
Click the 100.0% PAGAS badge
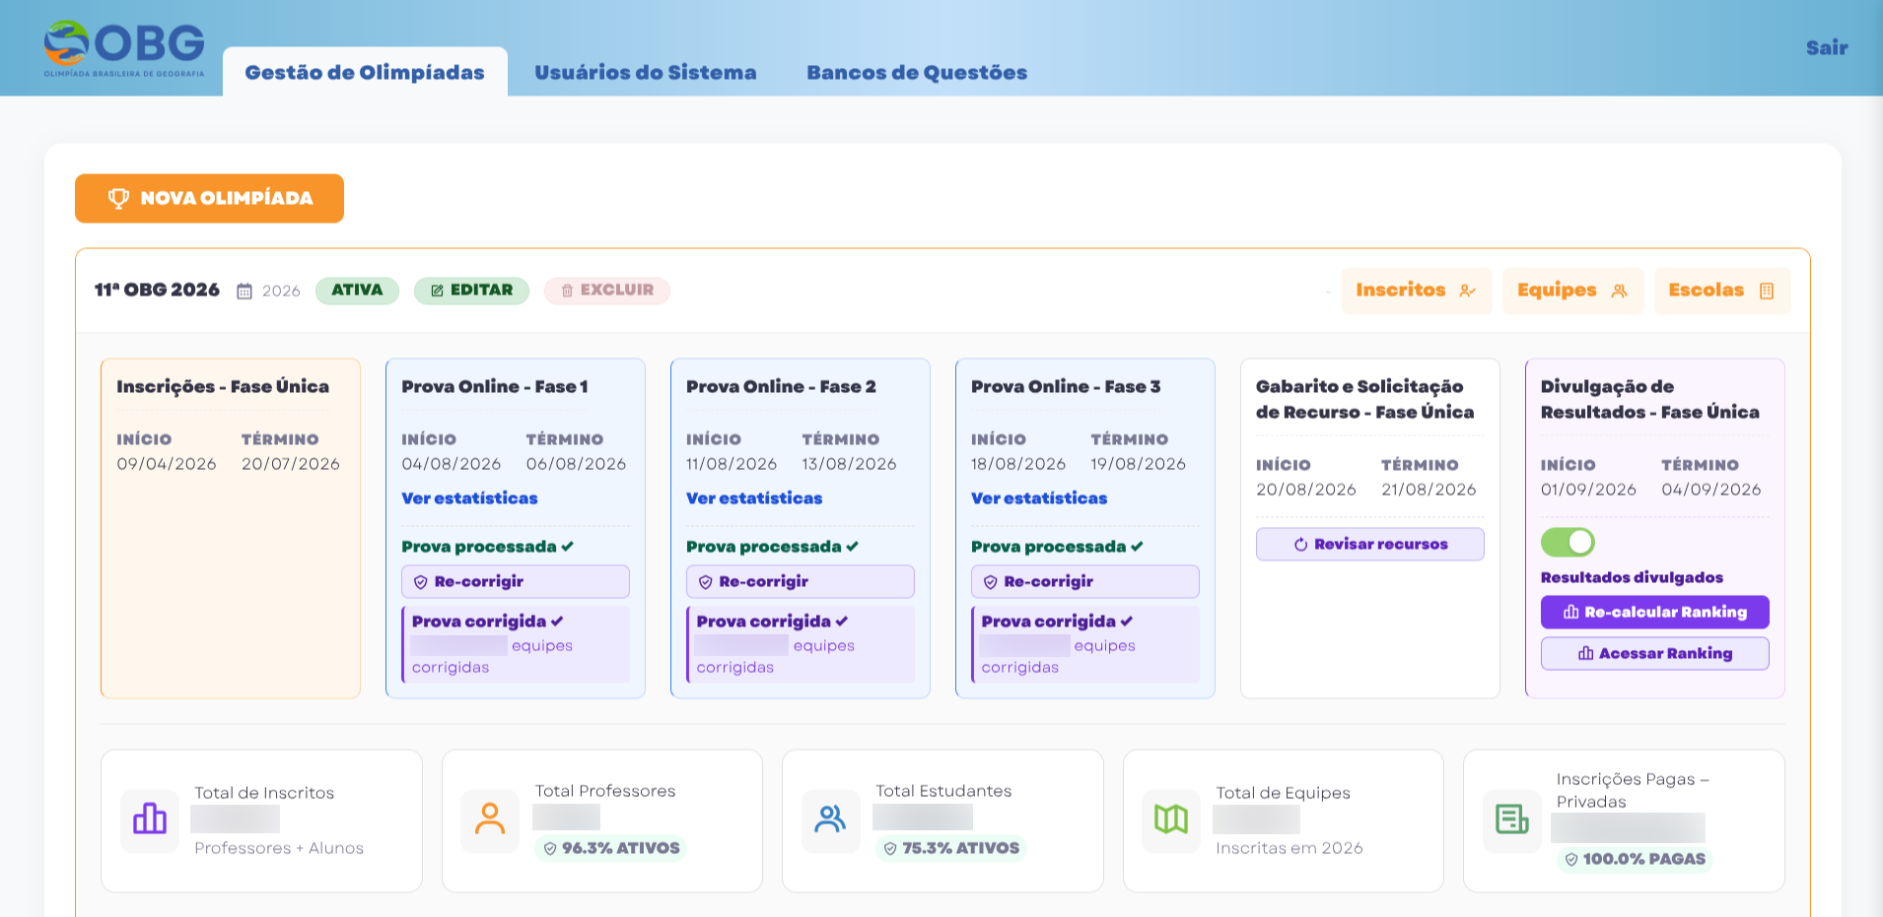point(1636,859)
